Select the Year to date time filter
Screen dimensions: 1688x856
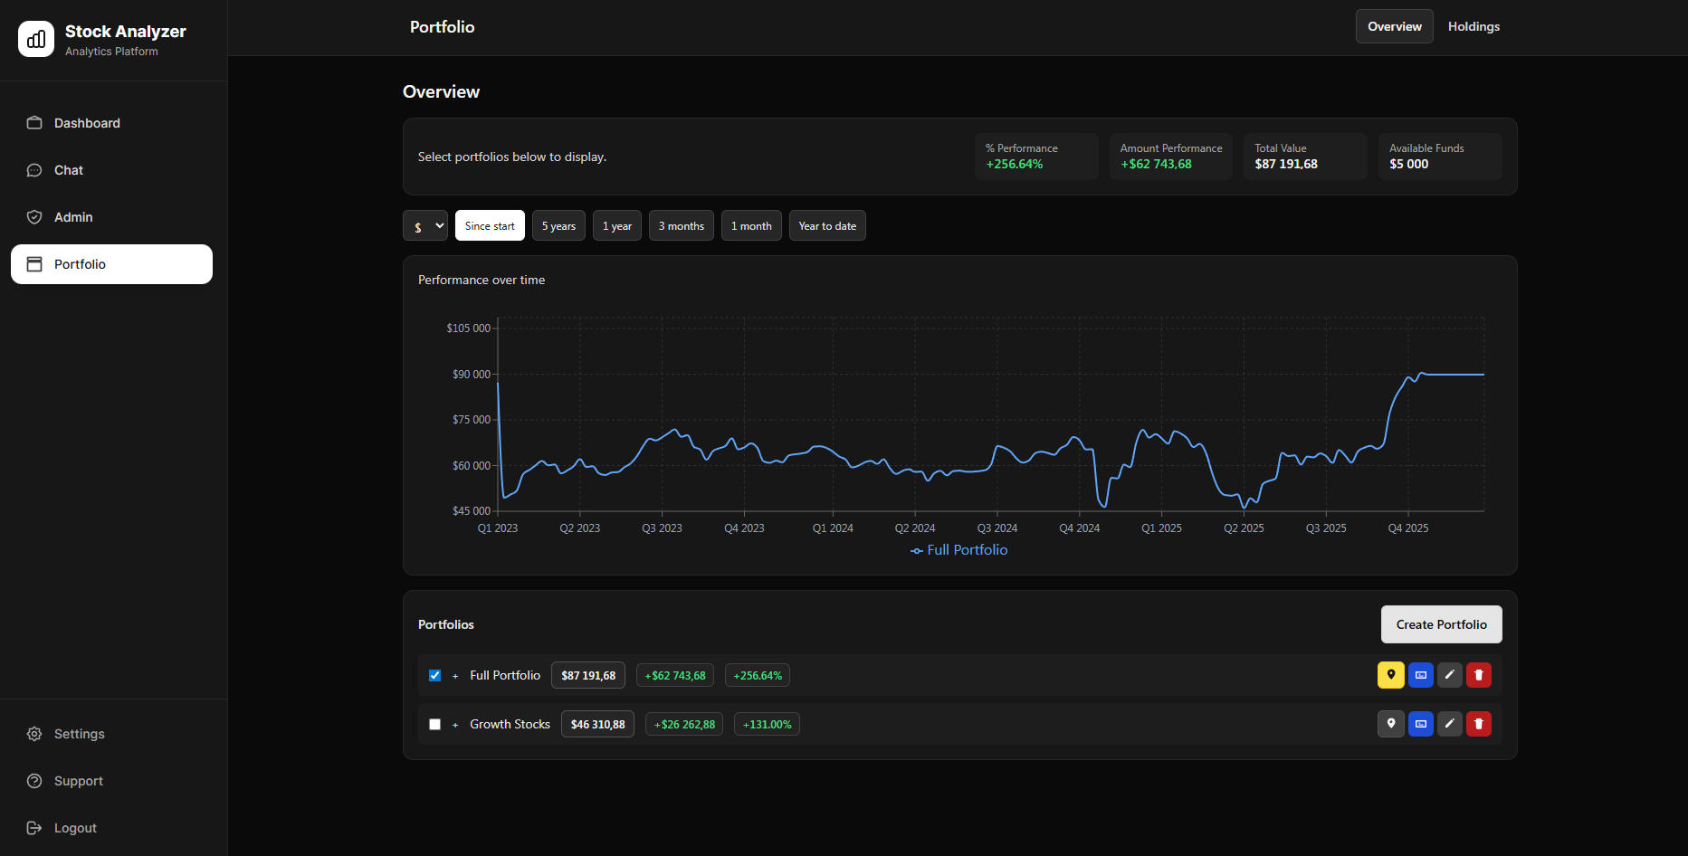826,225
